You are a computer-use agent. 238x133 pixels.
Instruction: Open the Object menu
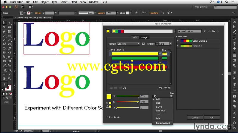(45, 2)
